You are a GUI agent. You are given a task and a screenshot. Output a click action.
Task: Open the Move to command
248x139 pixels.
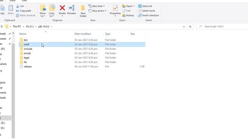coord(43,11)
